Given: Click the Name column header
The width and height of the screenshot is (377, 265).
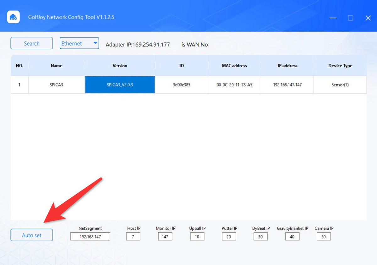Looking at the screenshot, I should click(x=57, y=66).
